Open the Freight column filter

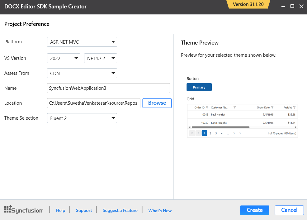294,108
